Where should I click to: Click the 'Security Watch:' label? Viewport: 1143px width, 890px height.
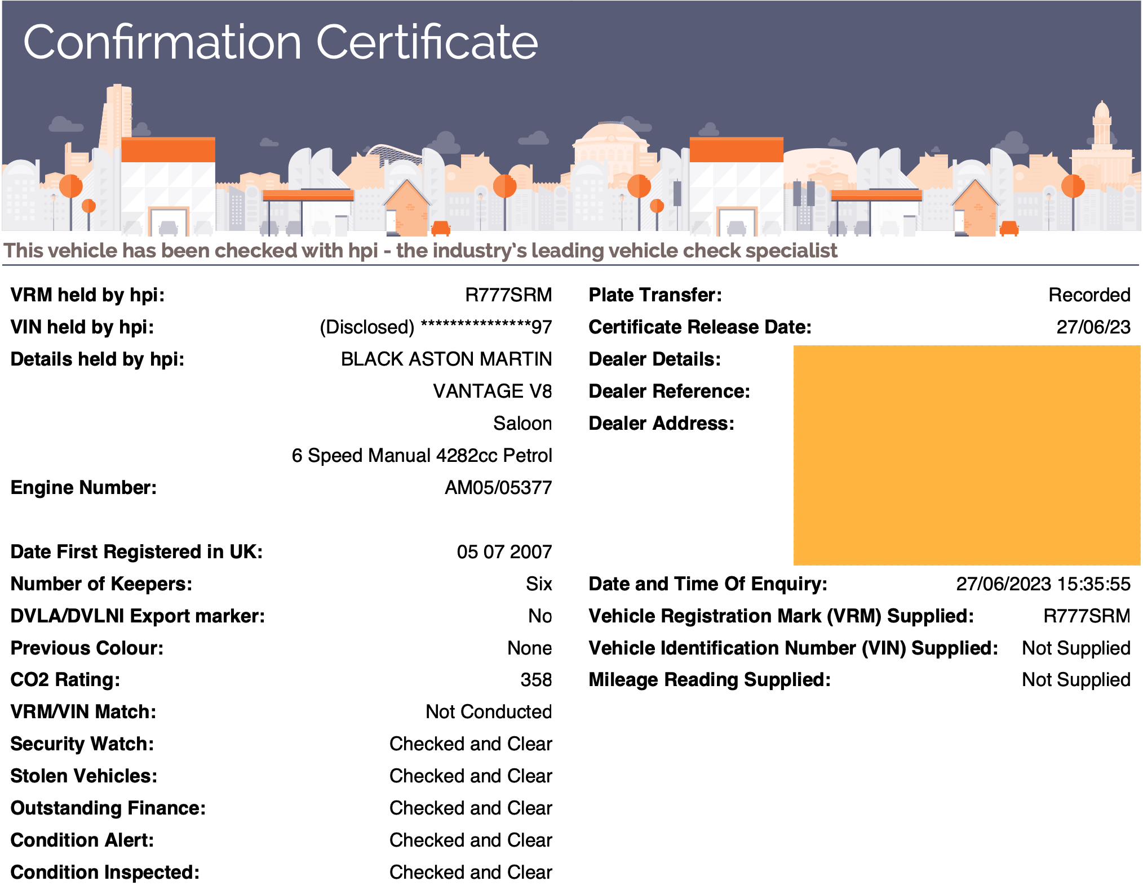click(82, 744)
